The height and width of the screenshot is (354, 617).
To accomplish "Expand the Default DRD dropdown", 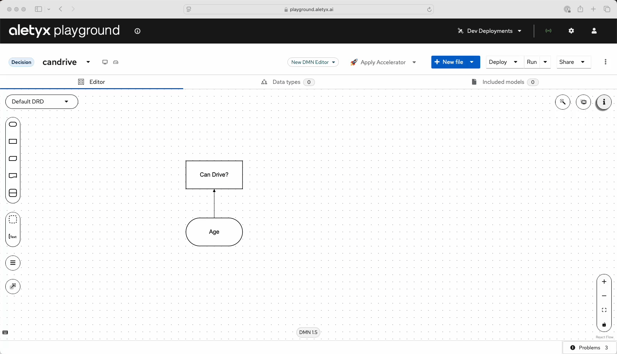I will click(41, 102).
